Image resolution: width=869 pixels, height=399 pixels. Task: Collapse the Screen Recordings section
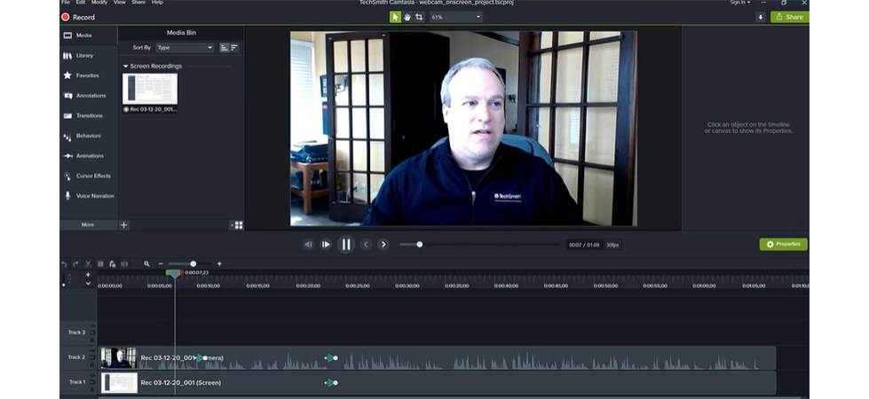click(126, 66)
